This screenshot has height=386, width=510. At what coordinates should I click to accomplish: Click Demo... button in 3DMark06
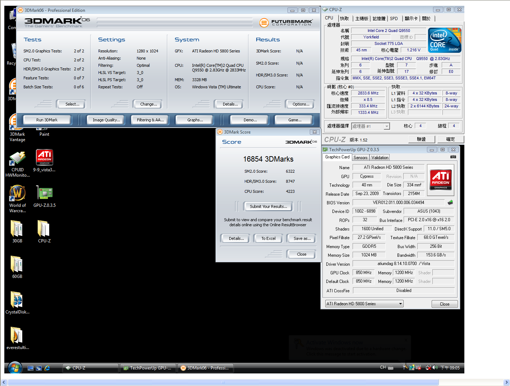tap(250, 120)
